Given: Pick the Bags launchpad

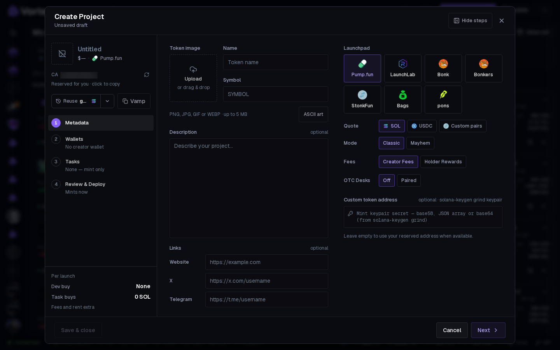Looking at the screenshot, I should pyautogui.click(x=402, y=100).
